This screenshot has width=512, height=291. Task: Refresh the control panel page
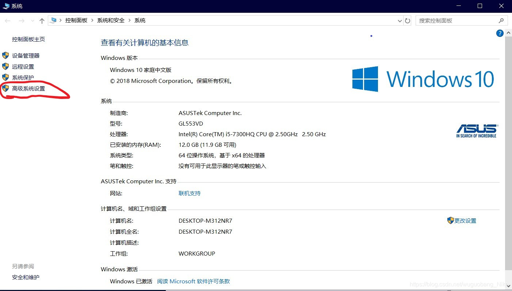coord(408,21)
